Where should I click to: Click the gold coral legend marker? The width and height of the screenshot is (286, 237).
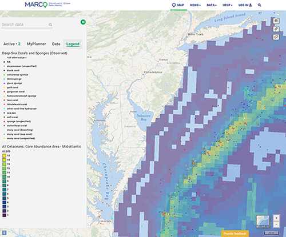[4, 87]
